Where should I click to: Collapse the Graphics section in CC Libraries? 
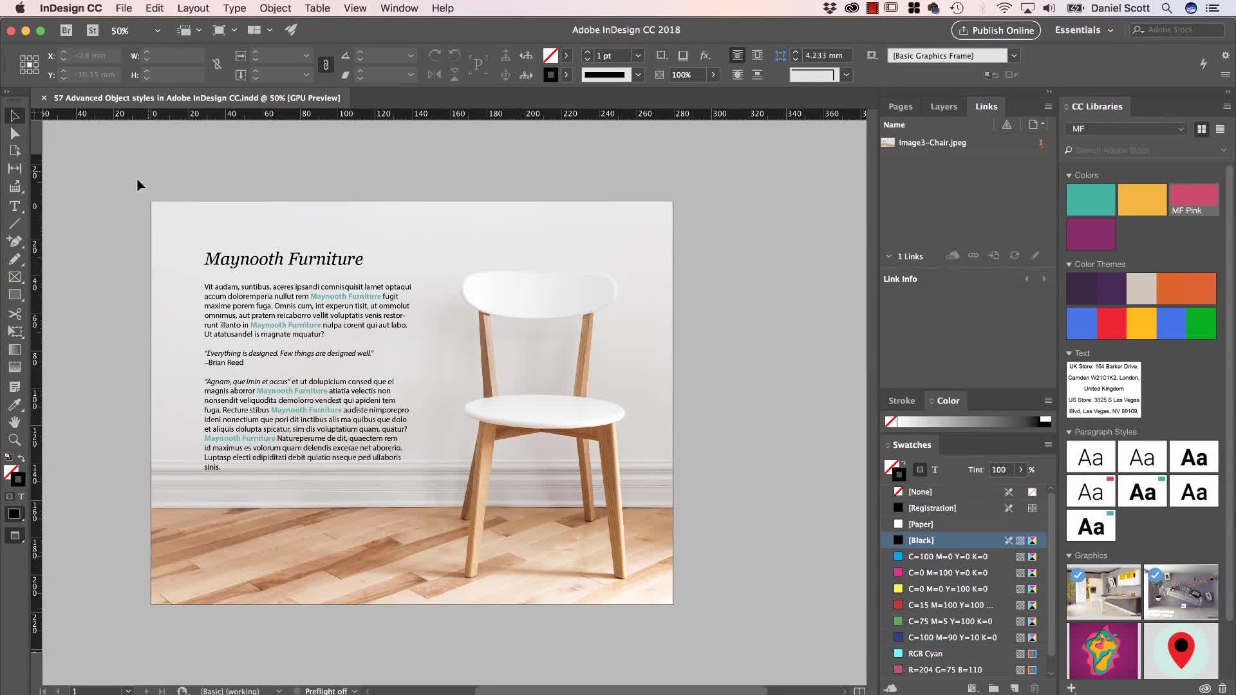tap(1069, 555)
